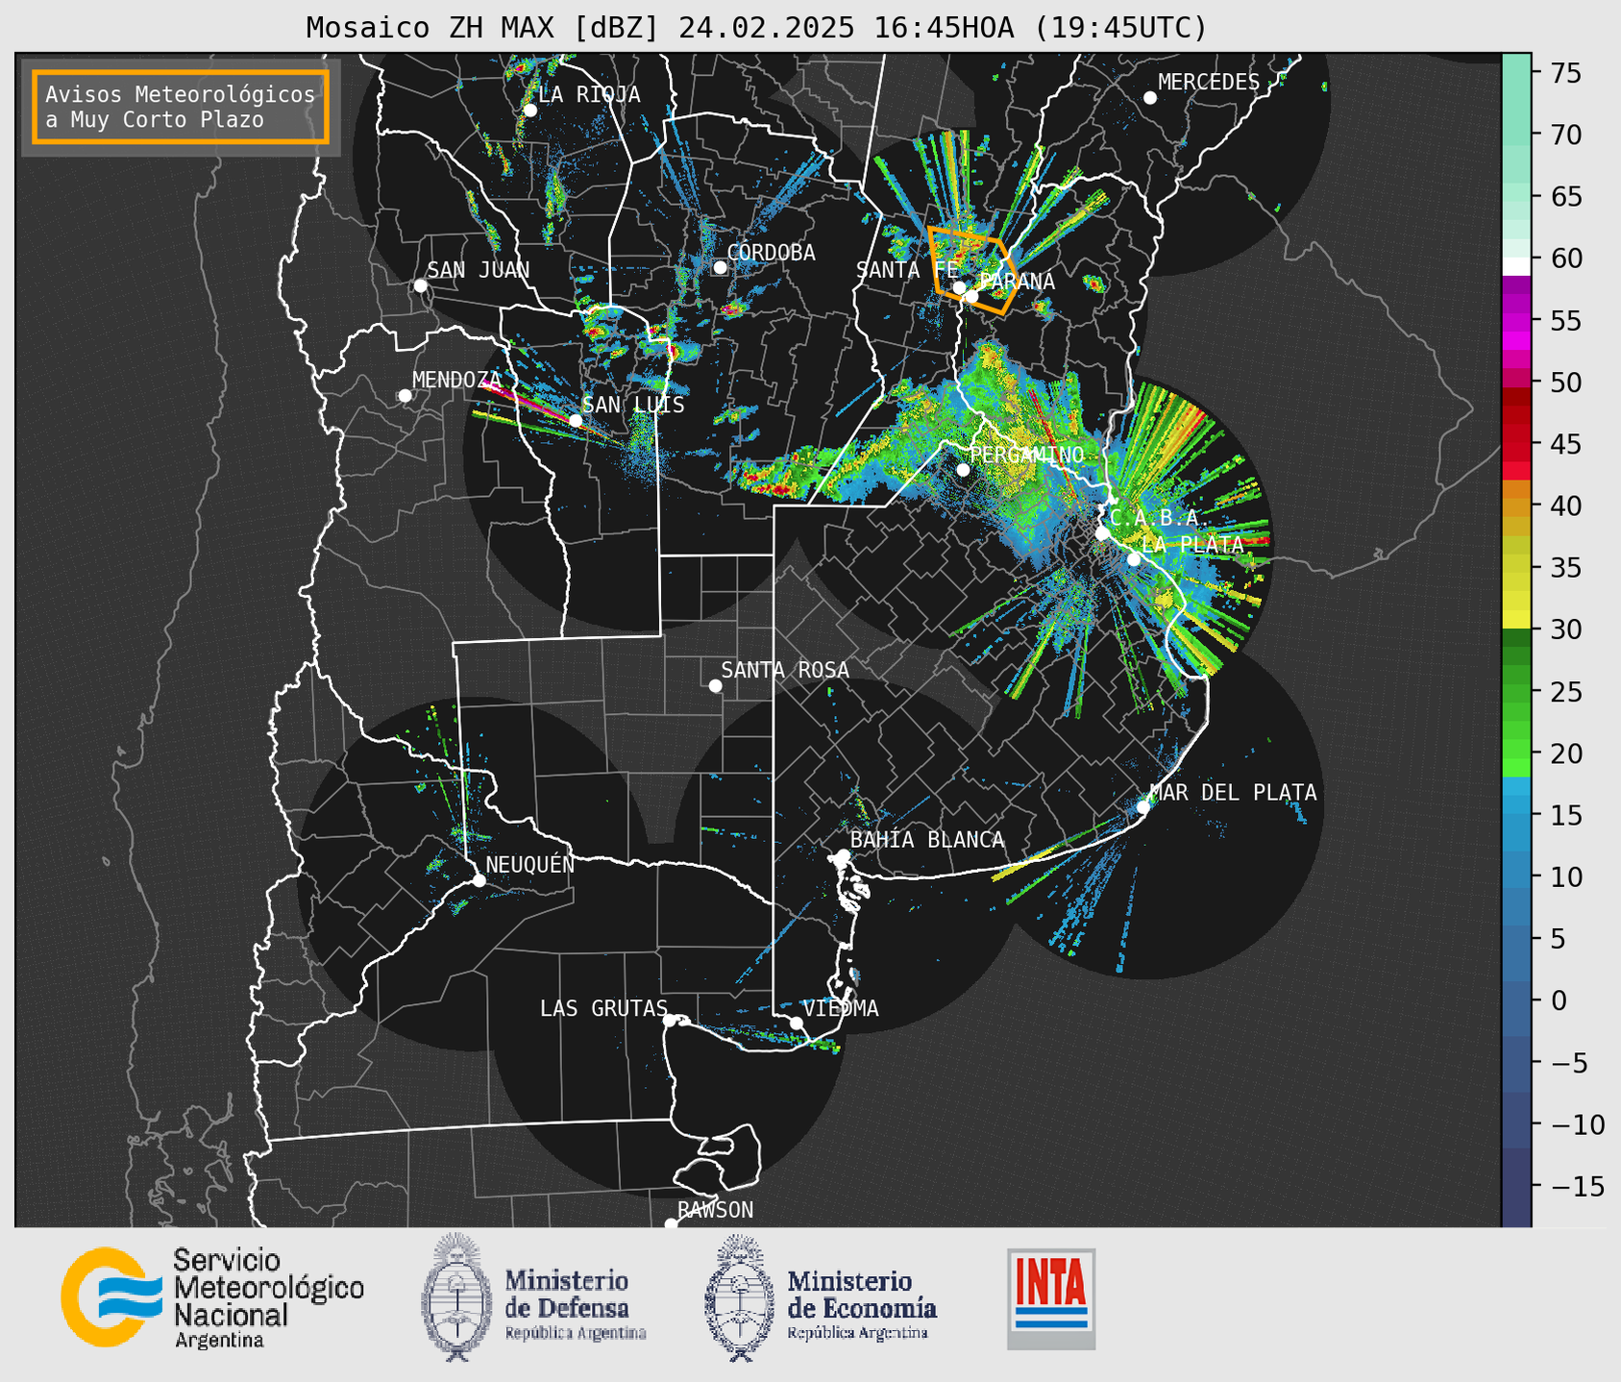Screen dimensions: 1621x1382
Task: Select the NEUQUÉN city label
Action: pyautogui.click(x=530, y=864)
